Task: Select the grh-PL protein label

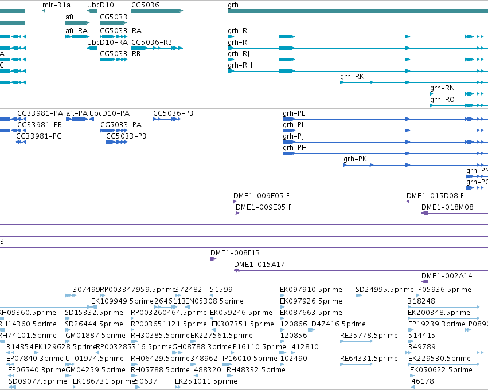Action: click(294, 113)
